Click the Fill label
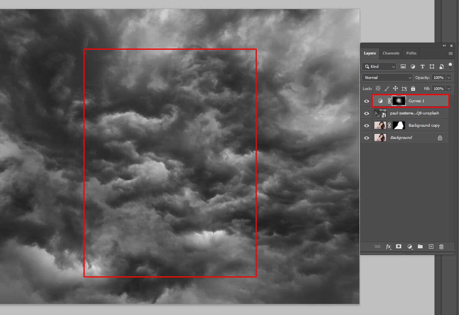Viewport: 459px width, 315px height. tap(427, 89)
